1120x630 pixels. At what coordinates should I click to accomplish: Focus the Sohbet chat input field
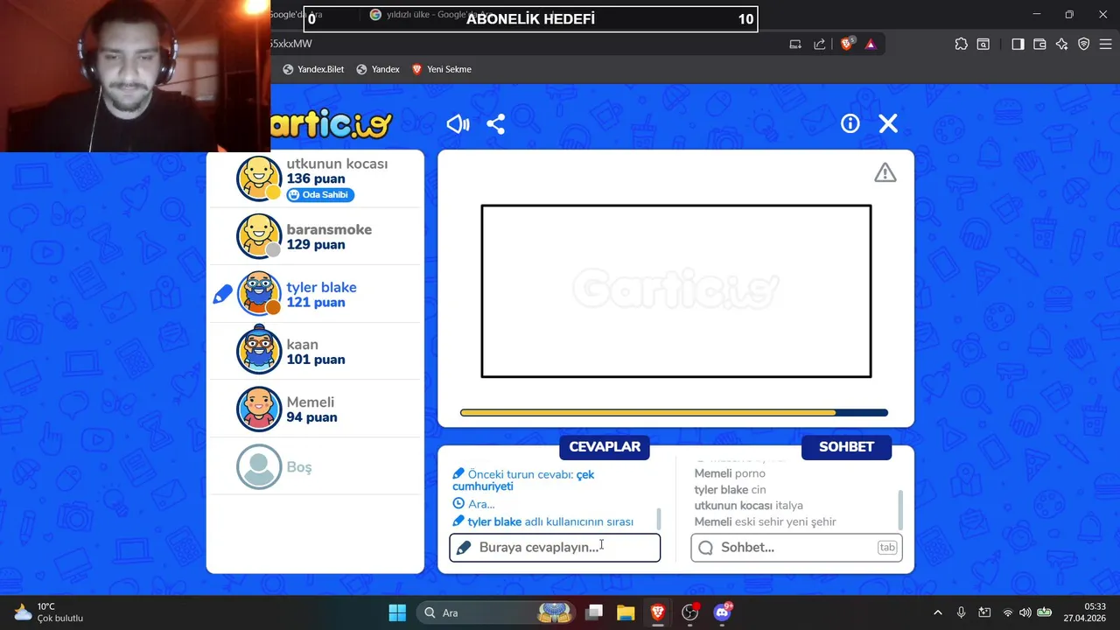coord(796,548)
